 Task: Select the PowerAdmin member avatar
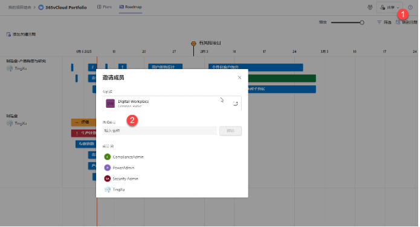coord(108,168)
